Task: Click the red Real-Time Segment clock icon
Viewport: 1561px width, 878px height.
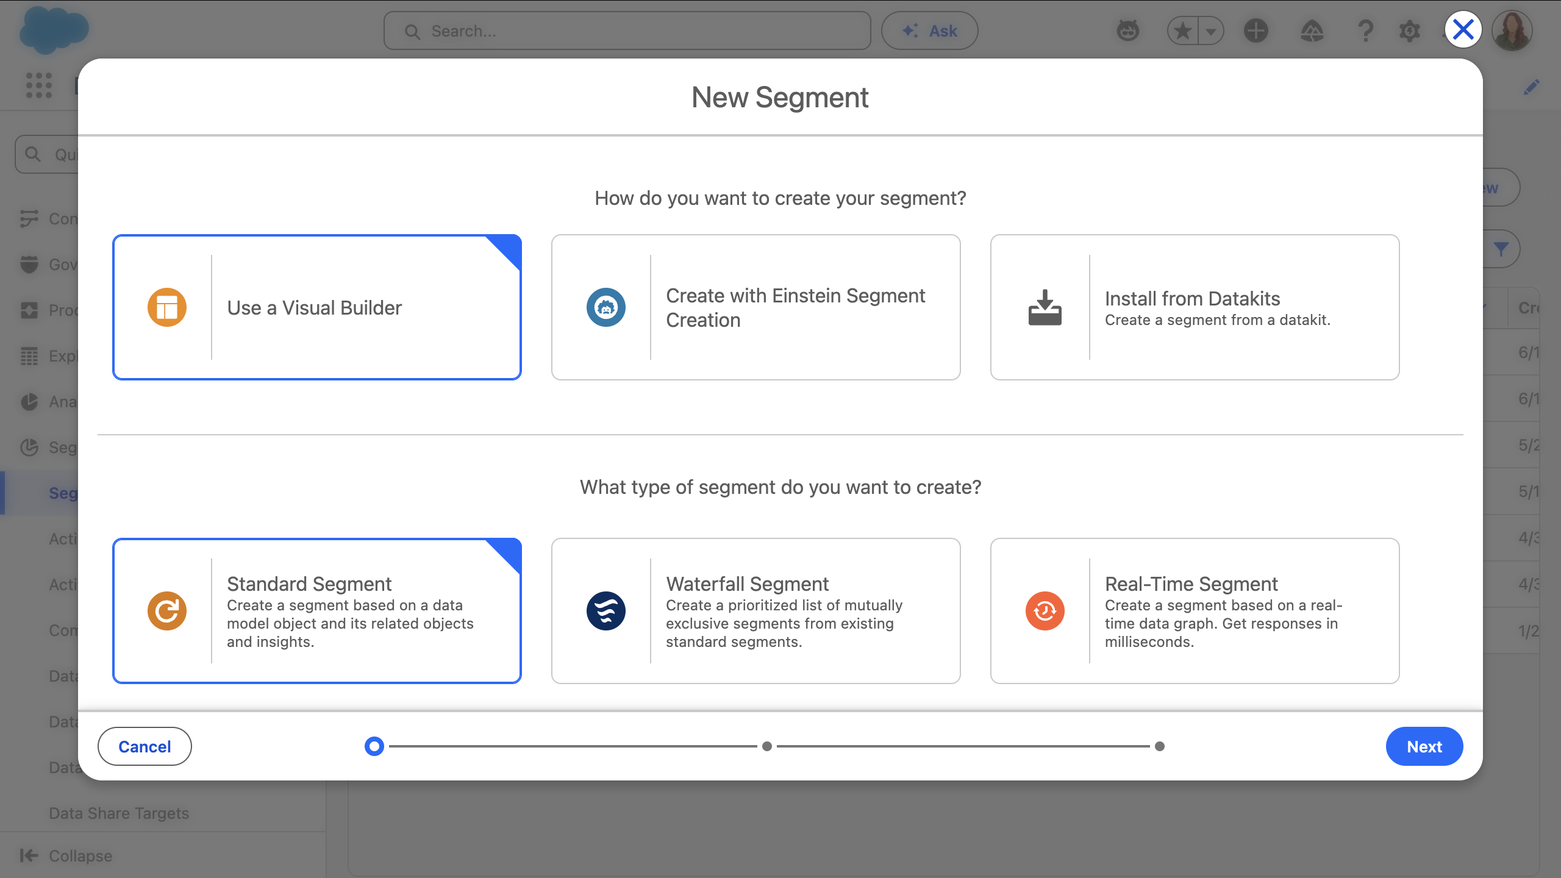Action: (1045, 611)
